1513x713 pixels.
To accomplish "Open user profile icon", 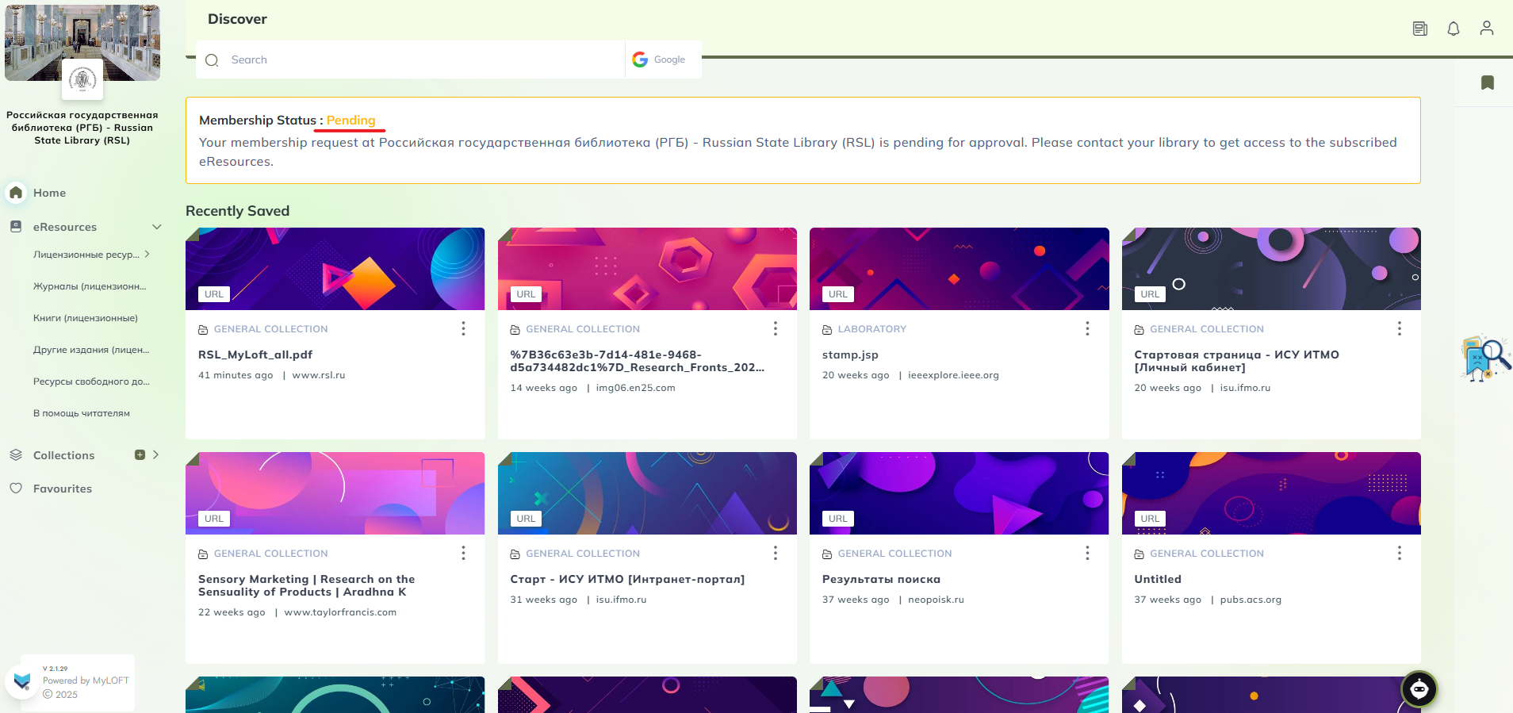I will (1487, 28).
